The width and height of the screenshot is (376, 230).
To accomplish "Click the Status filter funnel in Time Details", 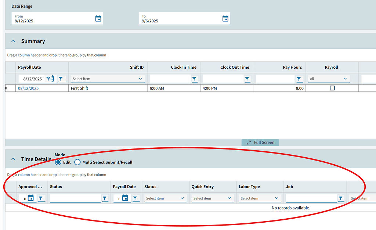I will click(x=105, y=198).
